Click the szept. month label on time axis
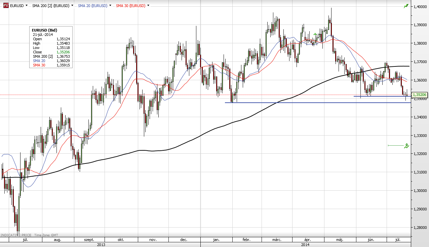The image size is (429, 247). pyautogui.click(x=89, y=240)
